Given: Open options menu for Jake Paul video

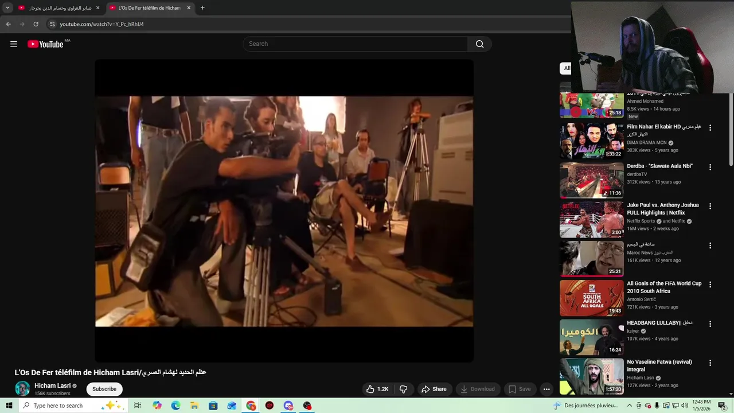Looking at the screenshot, I should [x=710, y=206].
